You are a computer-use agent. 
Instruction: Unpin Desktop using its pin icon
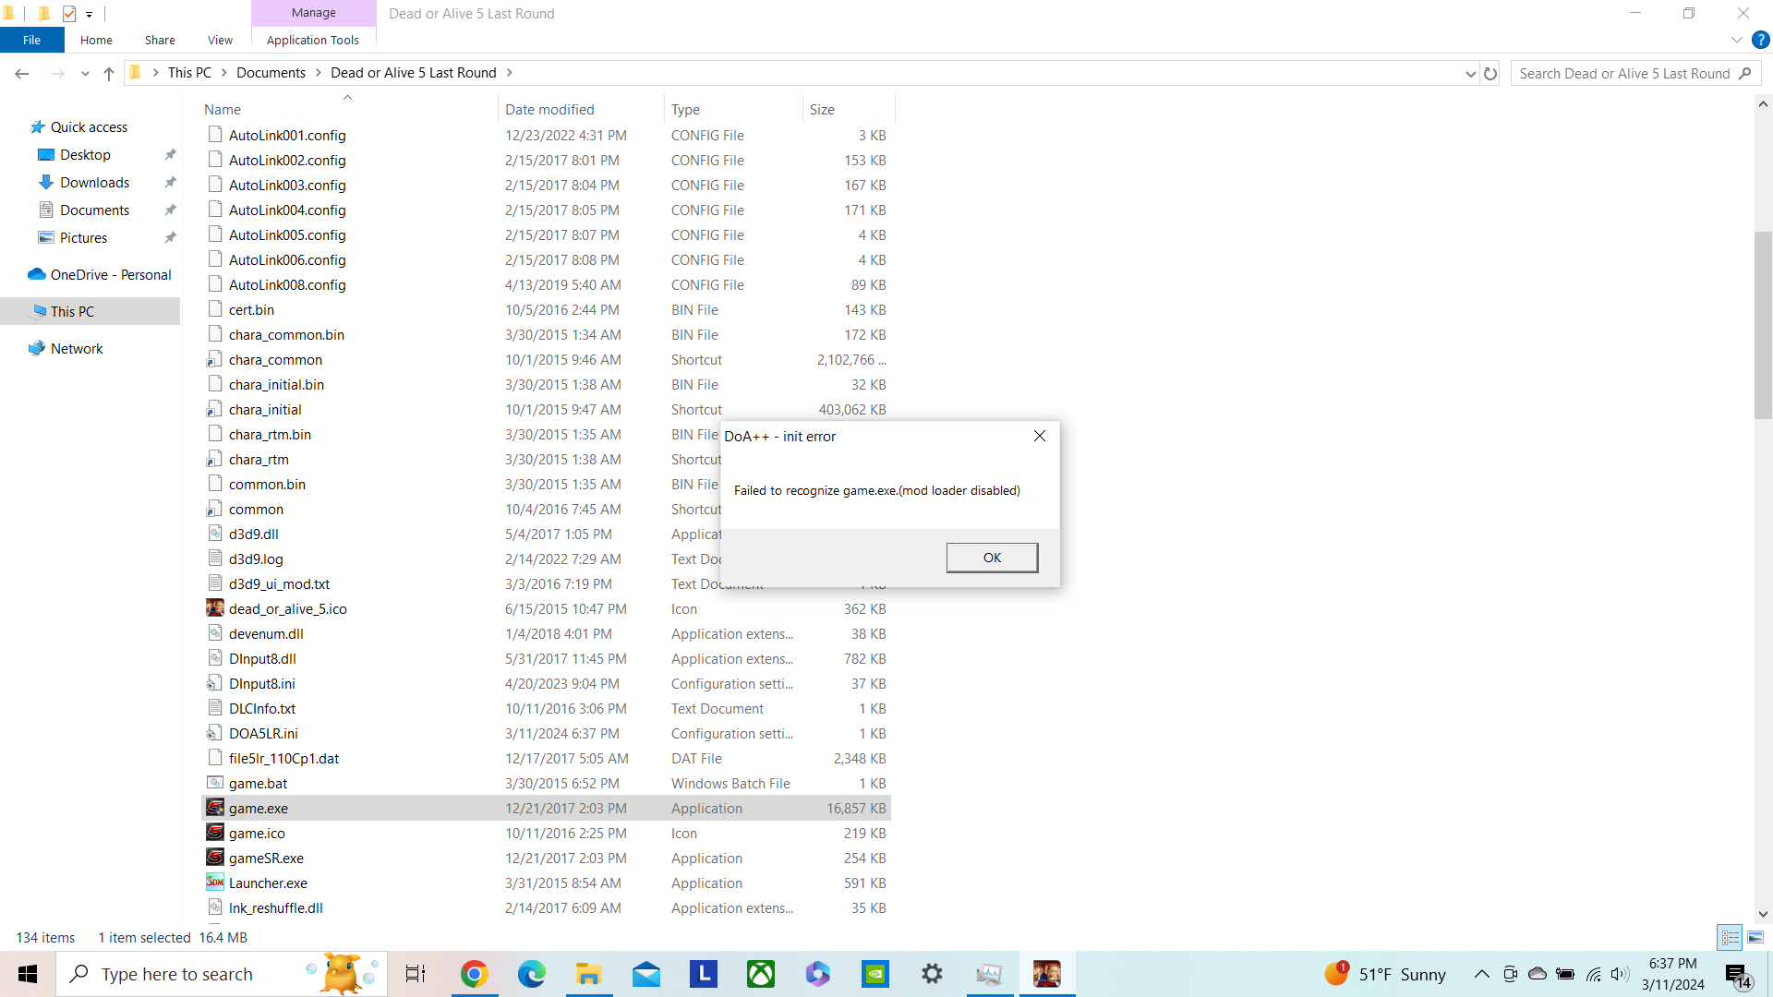coord(170,155)
